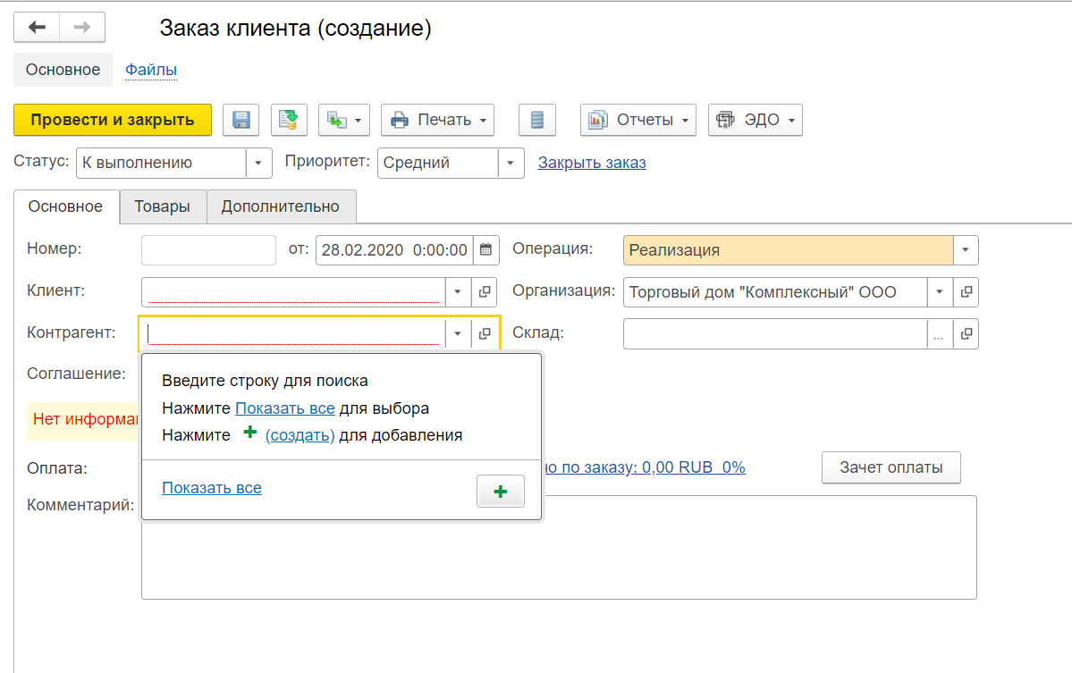Go back with left arrow
Screen dimensions: 1072x673
tap(38, 28)
